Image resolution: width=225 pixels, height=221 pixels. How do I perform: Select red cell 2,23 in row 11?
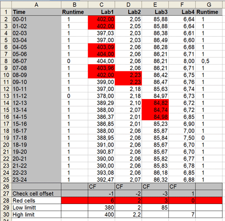[x=128, y=82]
